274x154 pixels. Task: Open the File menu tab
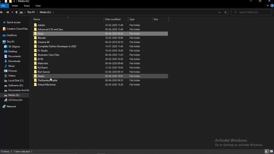tap(3, 6)
